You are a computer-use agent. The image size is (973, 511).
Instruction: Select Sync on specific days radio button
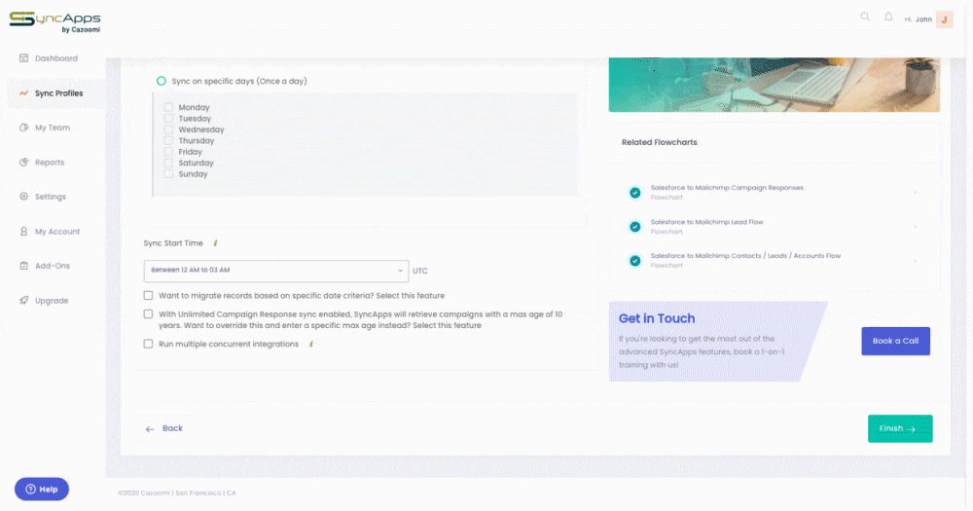coord(162,82)
